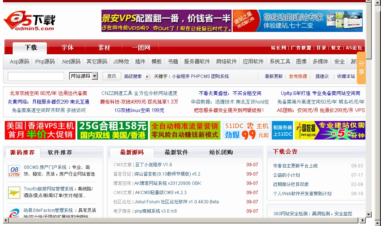Viewport: 381px width, 226px height.
Task: Open 美国香港VPS主机 red banner
Action: coord(40,130)
